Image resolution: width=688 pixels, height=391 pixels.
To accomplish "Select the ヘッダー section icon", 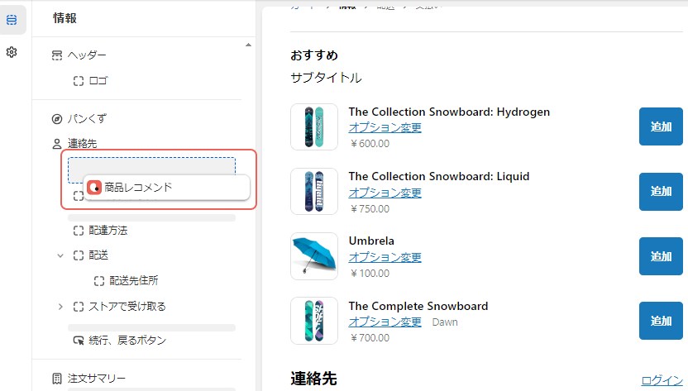I will point(56,55).
